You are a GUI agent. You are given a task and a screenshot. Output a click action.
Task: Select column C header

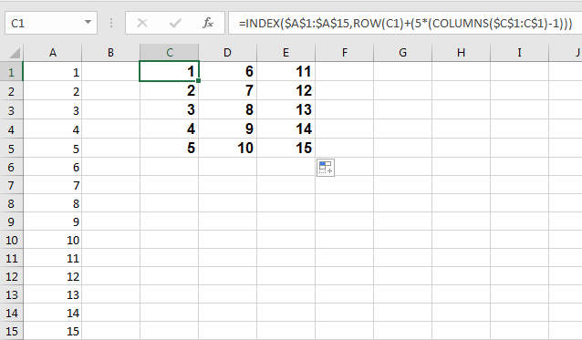(x=170, y=53)
